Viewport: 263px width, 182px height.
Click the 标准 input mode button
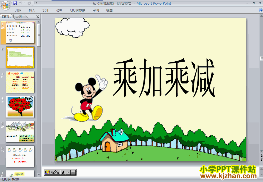55,172
